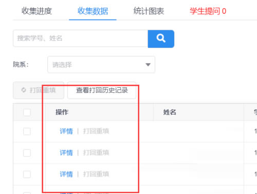Switch to the 收集进度 tab
257x194 pixels.
coord(36,11)
